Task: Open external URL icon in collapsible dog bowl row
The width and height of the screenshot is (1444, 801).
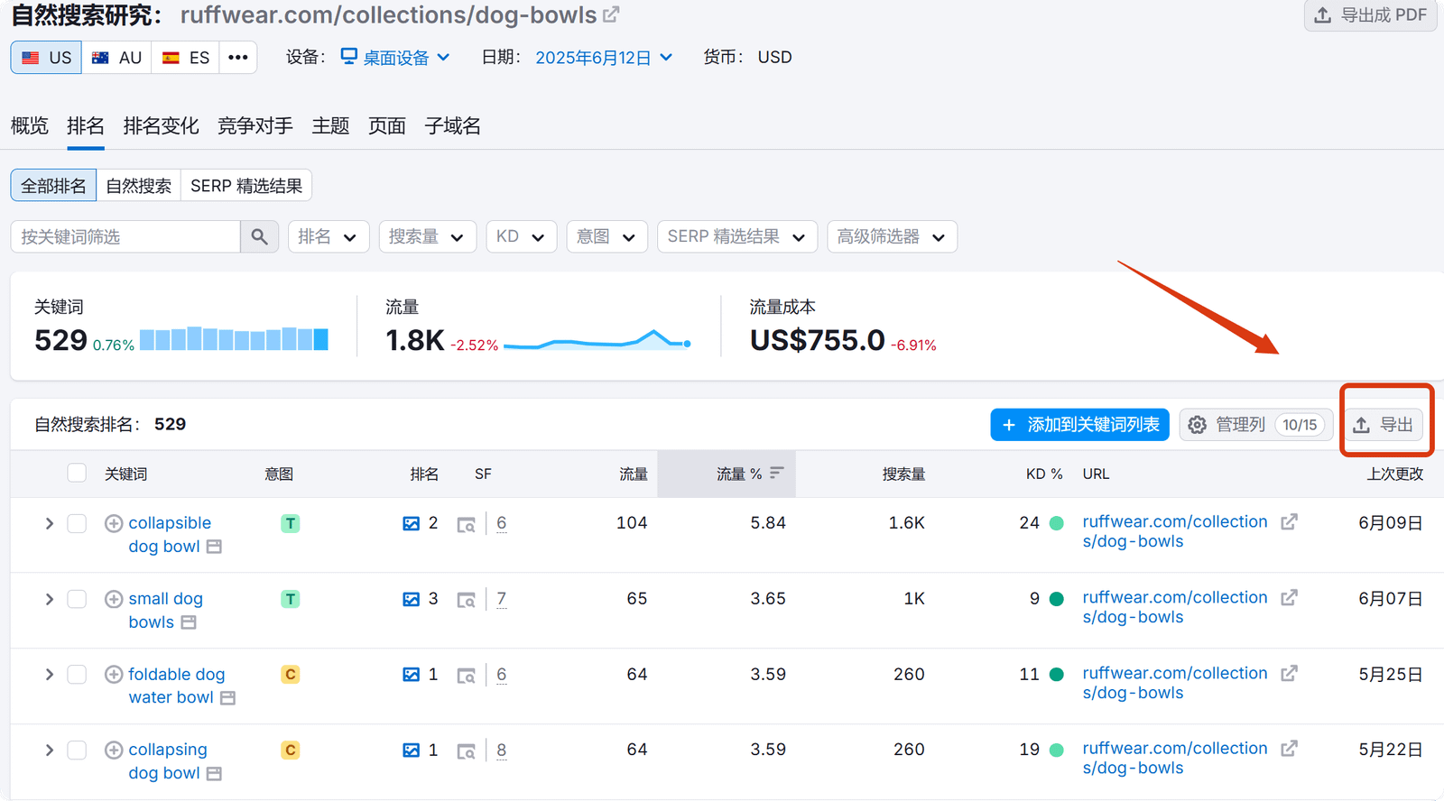Action: click(x=1290, y=522)
